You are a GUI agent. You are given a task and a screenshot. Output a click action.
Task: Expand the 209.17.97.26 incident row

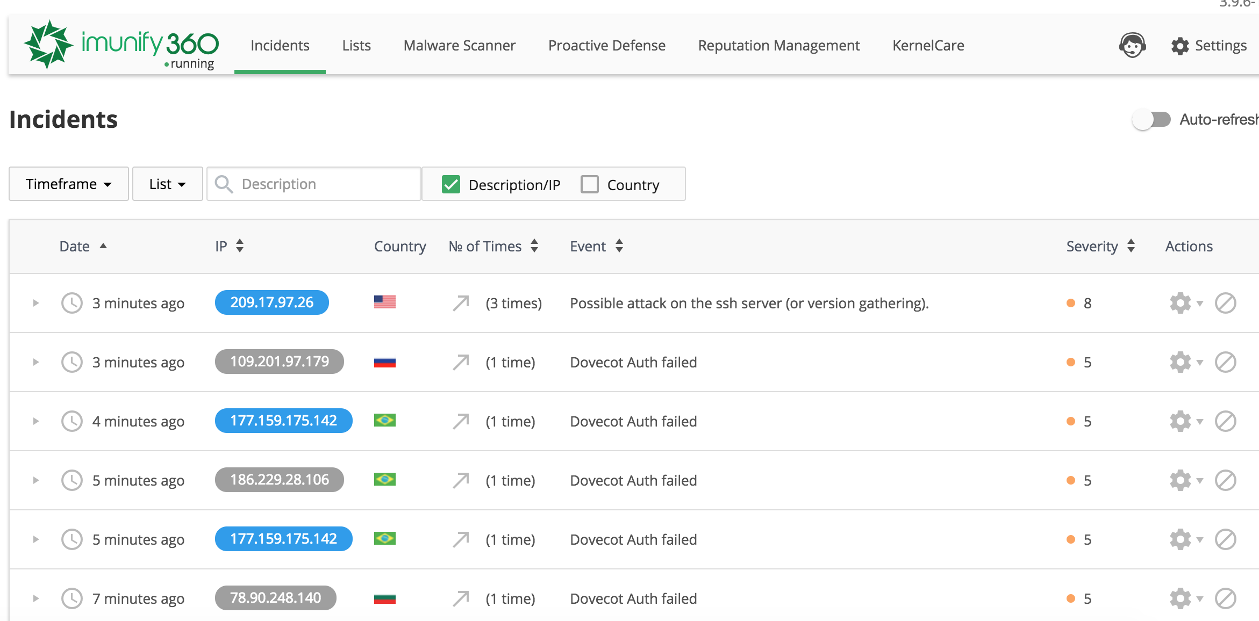35,304
